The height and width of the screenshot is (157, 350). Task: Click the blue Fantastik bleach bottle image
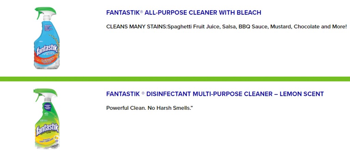coord(46,38)
